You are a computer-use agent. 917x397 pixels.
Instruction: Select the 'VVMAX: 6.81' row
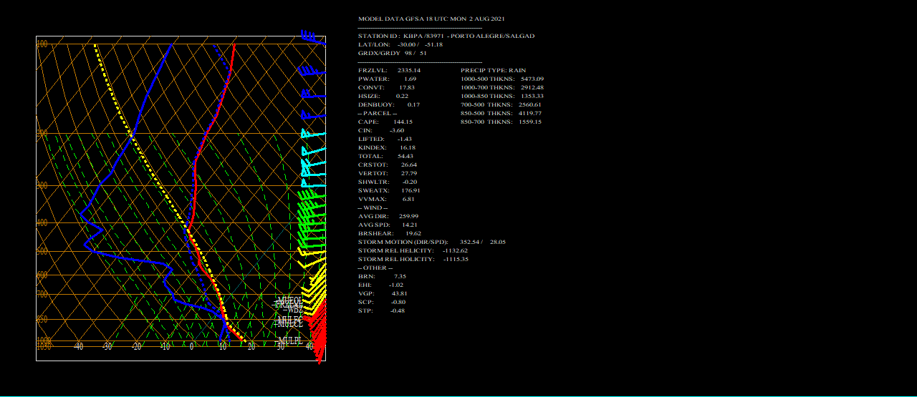click(386, 199)
